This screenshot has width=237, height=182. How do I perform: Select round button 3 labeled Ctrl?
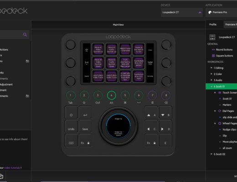click(x=98, y=96)
